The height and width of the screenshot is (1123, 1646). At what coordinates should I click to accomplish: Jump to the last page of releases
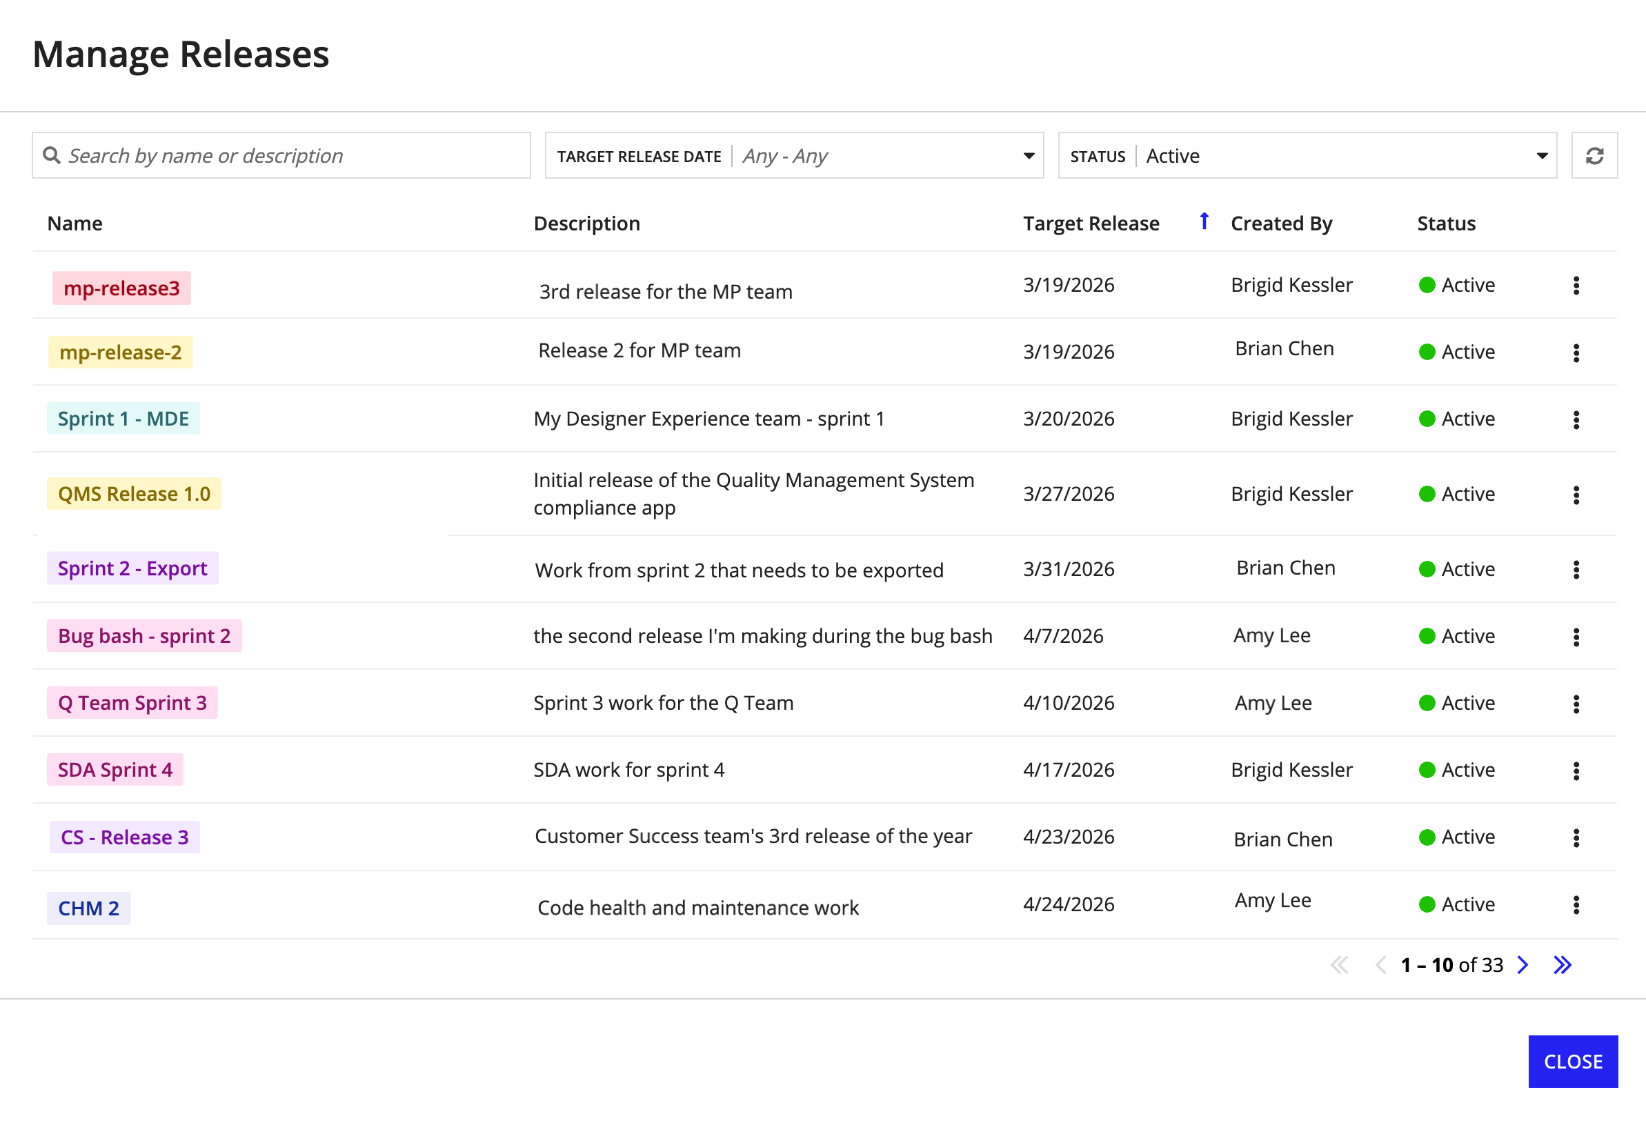coord(1562,964)
